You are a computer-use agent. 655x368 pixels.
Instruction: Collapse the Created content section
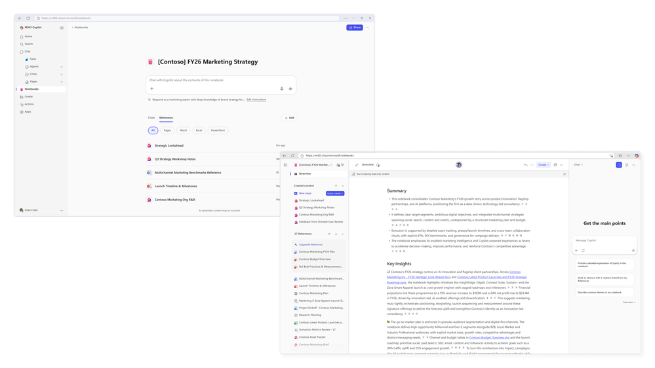click(x=342, y=186)
